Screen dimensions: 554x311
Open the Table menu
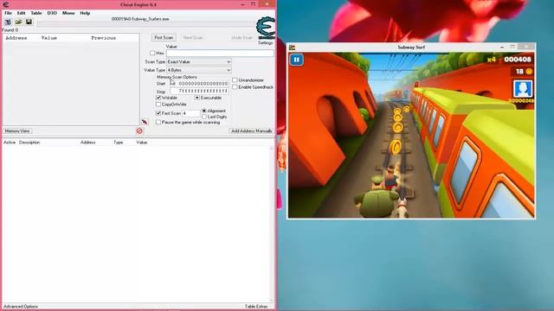point(36,13)
